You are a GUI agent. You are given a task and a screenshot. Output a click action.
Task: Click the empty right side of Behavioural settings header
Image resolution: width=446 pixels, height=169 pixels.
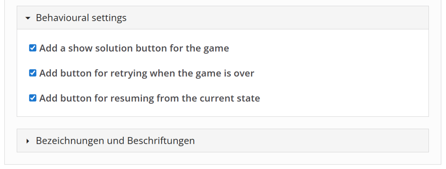pos(297,18)
